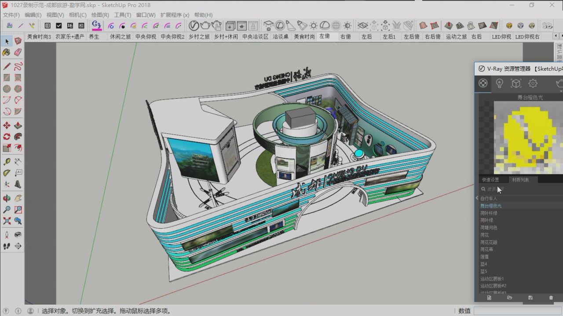Open the 文件(F) menu

coord(11,15)
